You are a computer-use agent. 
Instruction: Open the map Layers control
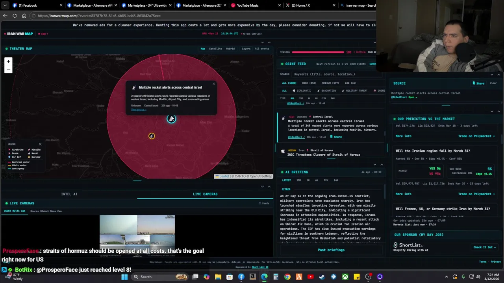(x=246, y=49)
